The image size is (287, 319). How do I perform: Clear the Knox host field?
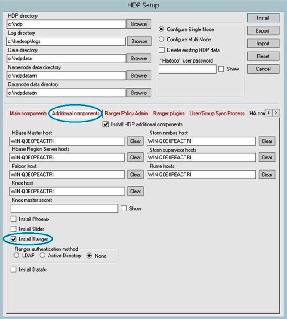click(136, 191)
